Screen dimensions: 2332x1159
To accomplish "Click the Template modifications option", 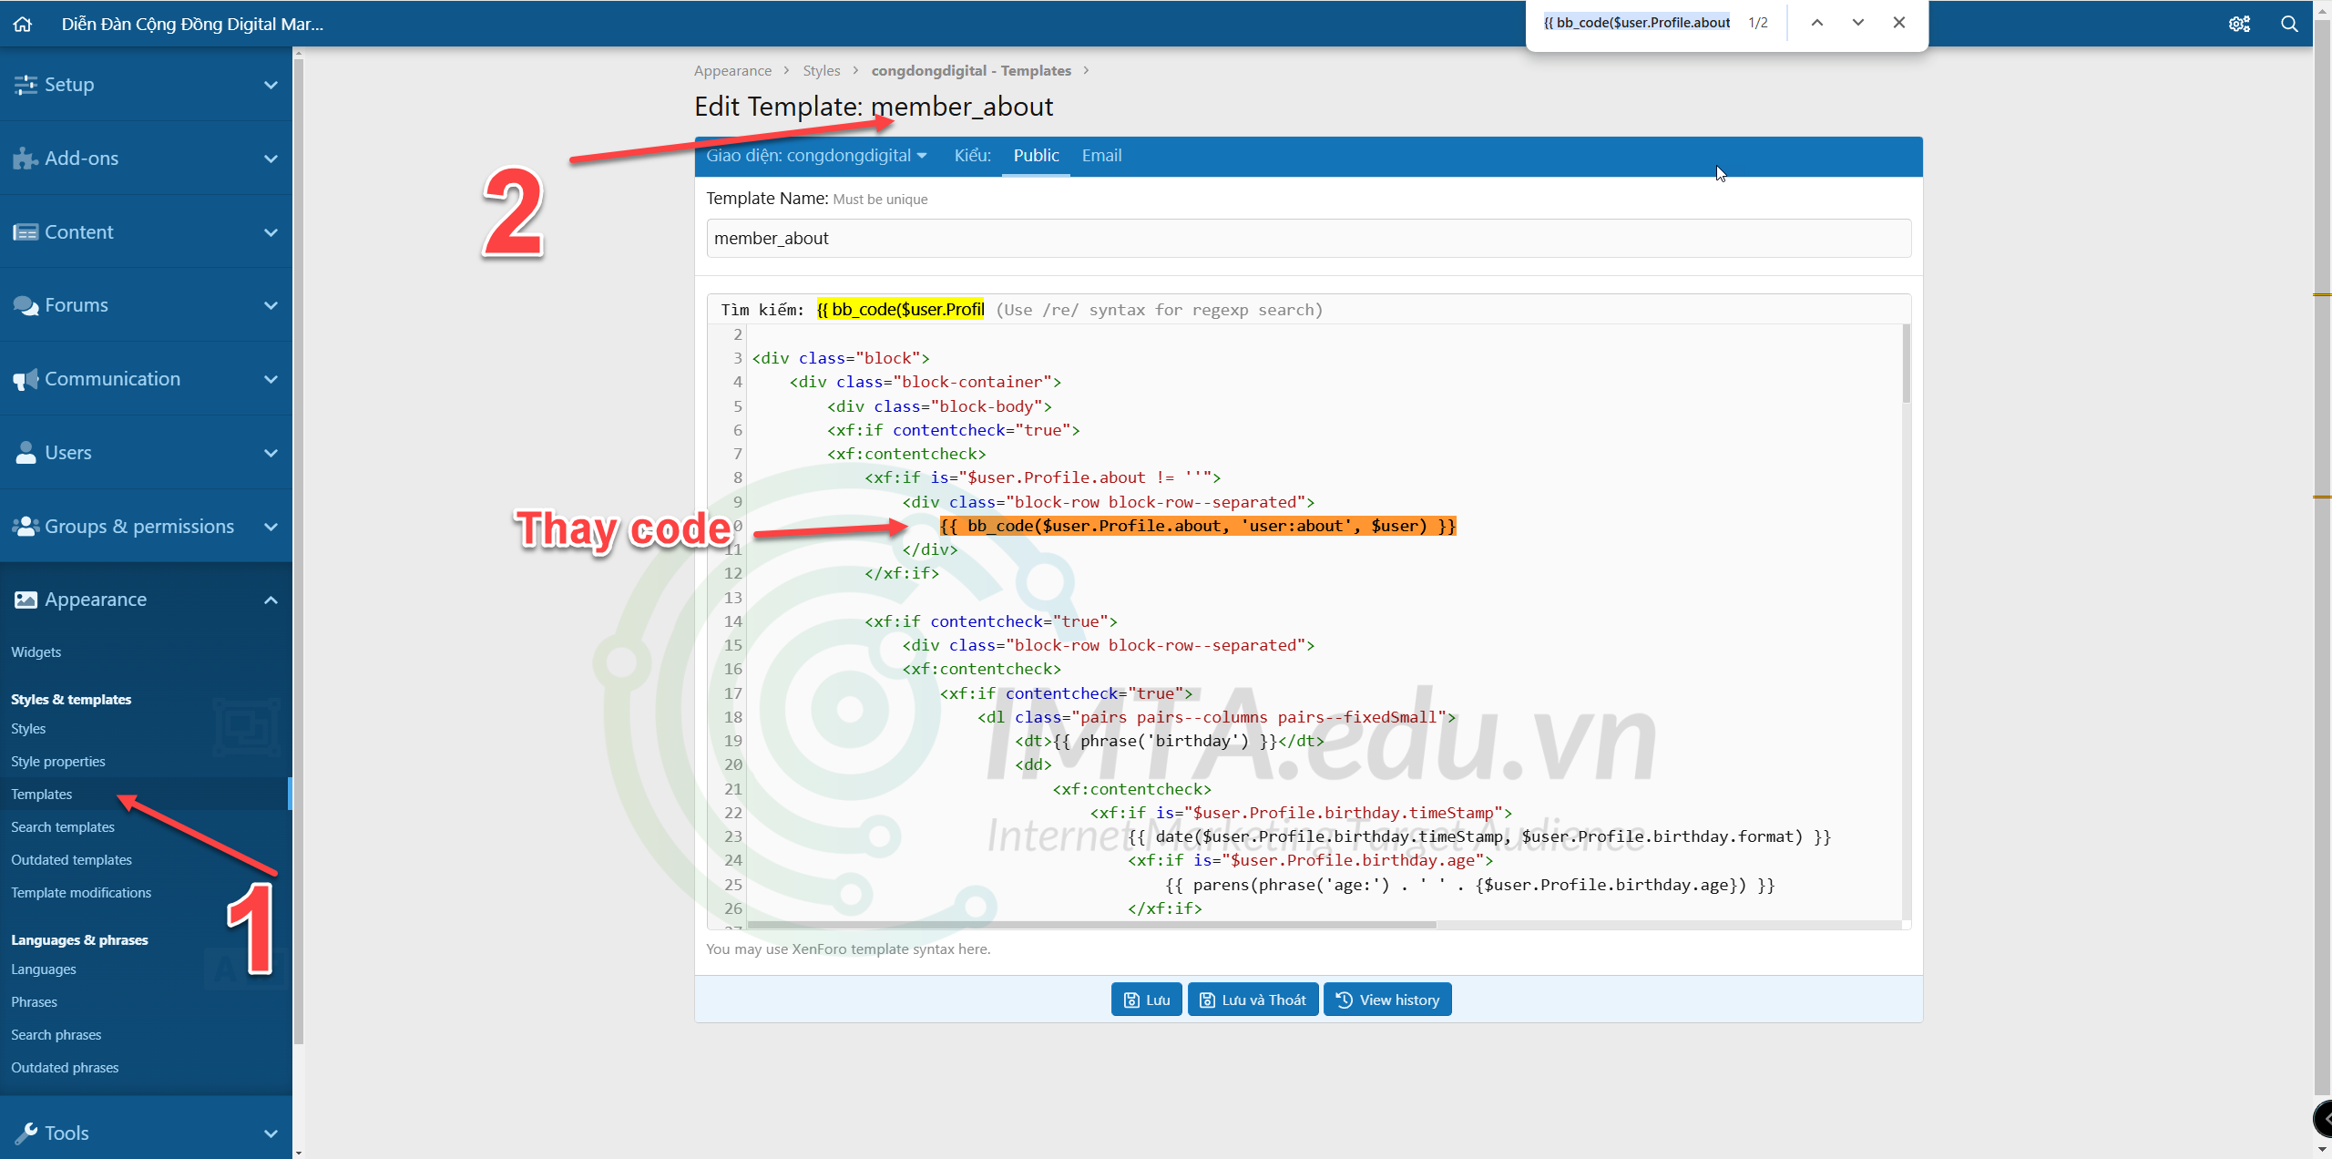I will pyautogui.click(x=82, y=891).
